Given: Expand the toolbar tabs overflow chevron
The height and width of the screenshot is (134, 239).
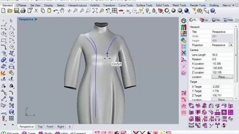Looking at the screenshot, I should [233, 5].
